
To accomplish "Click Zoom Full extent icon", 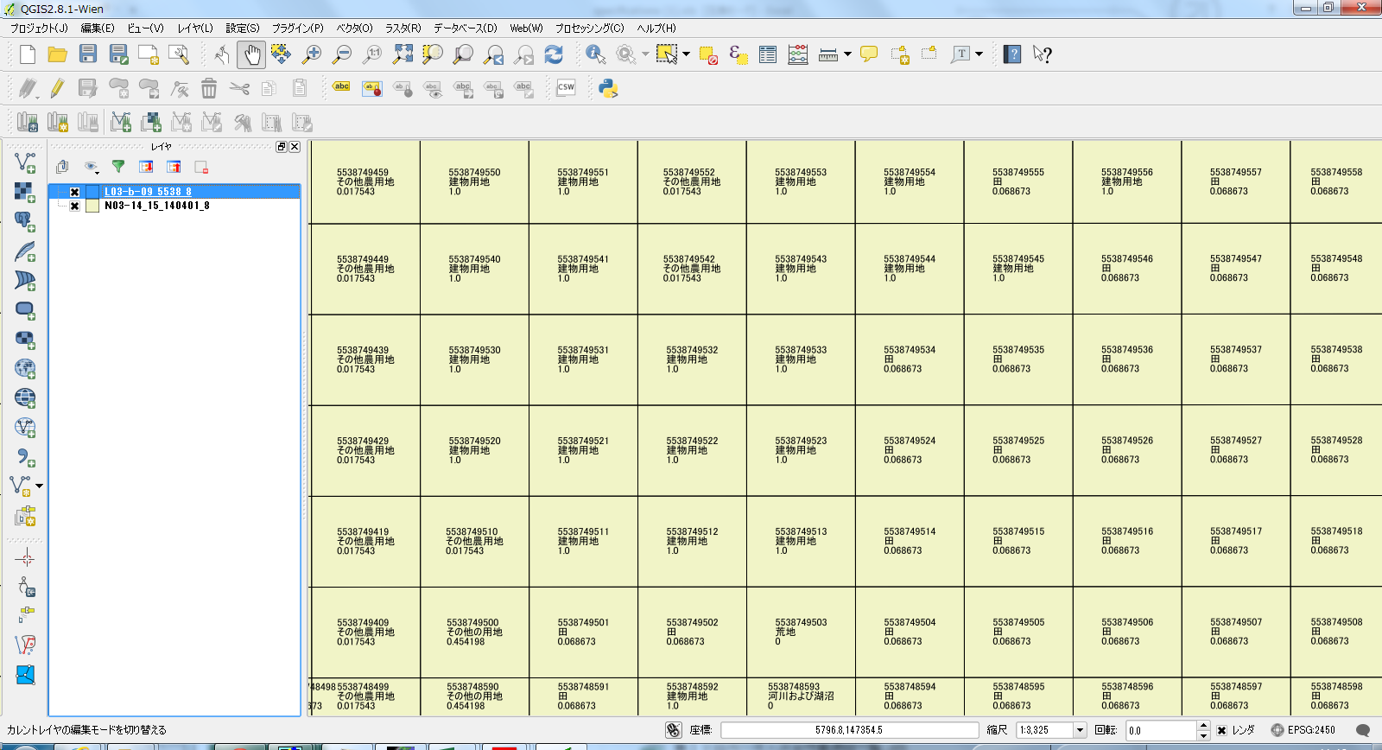I will click(x=403, y=54).
